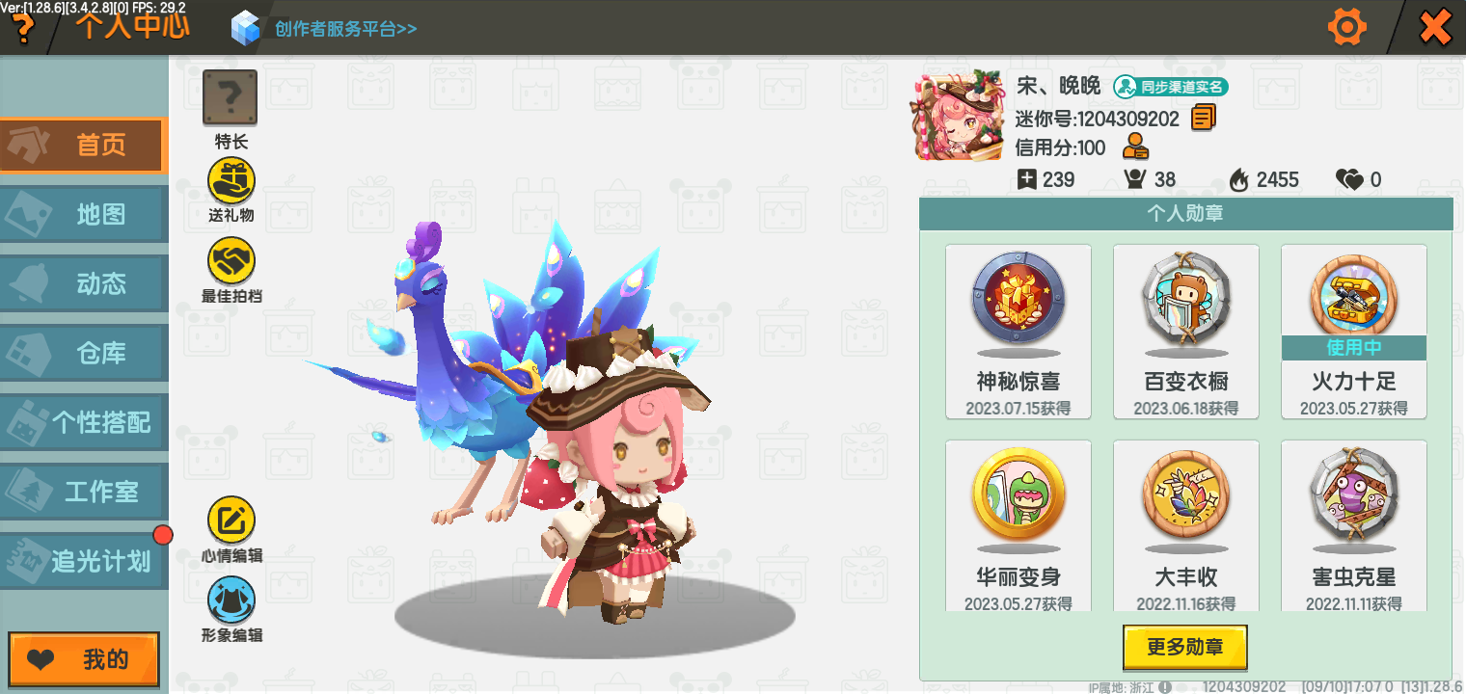Click the 送礼物 send gift icon
The image size is (1466, 694).
click(x=231, y=181)
